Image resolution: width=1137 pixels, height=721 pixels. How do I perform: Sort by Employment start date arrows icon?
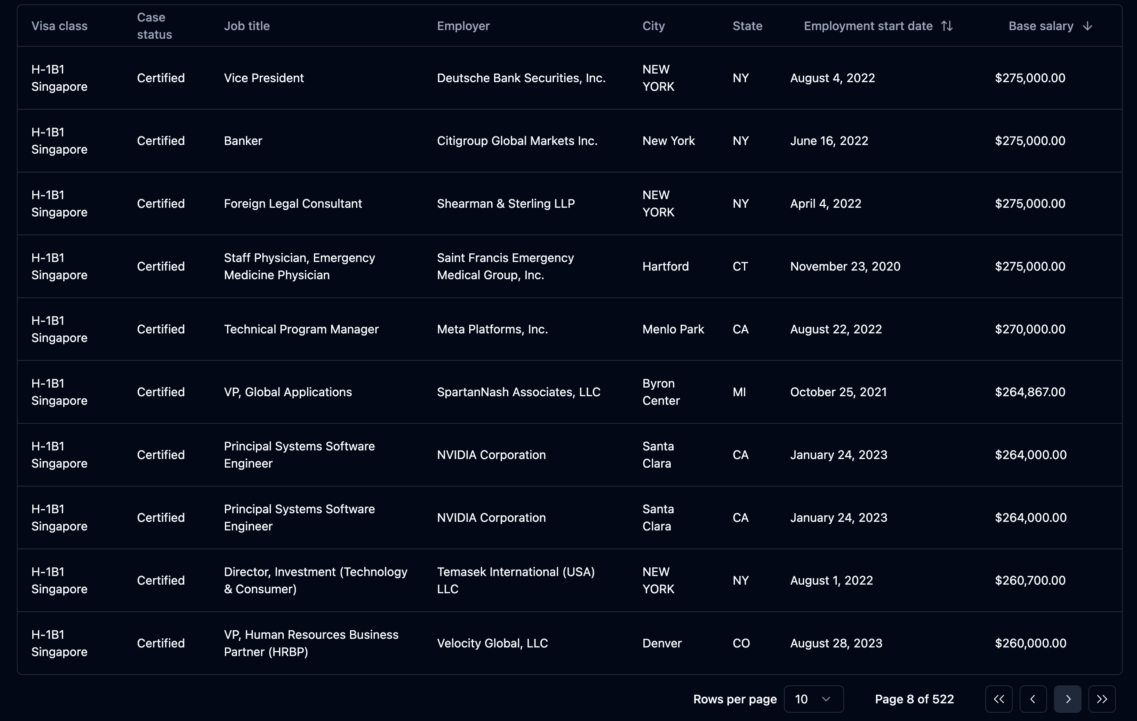pyautogui.click(x=947, y=26)
